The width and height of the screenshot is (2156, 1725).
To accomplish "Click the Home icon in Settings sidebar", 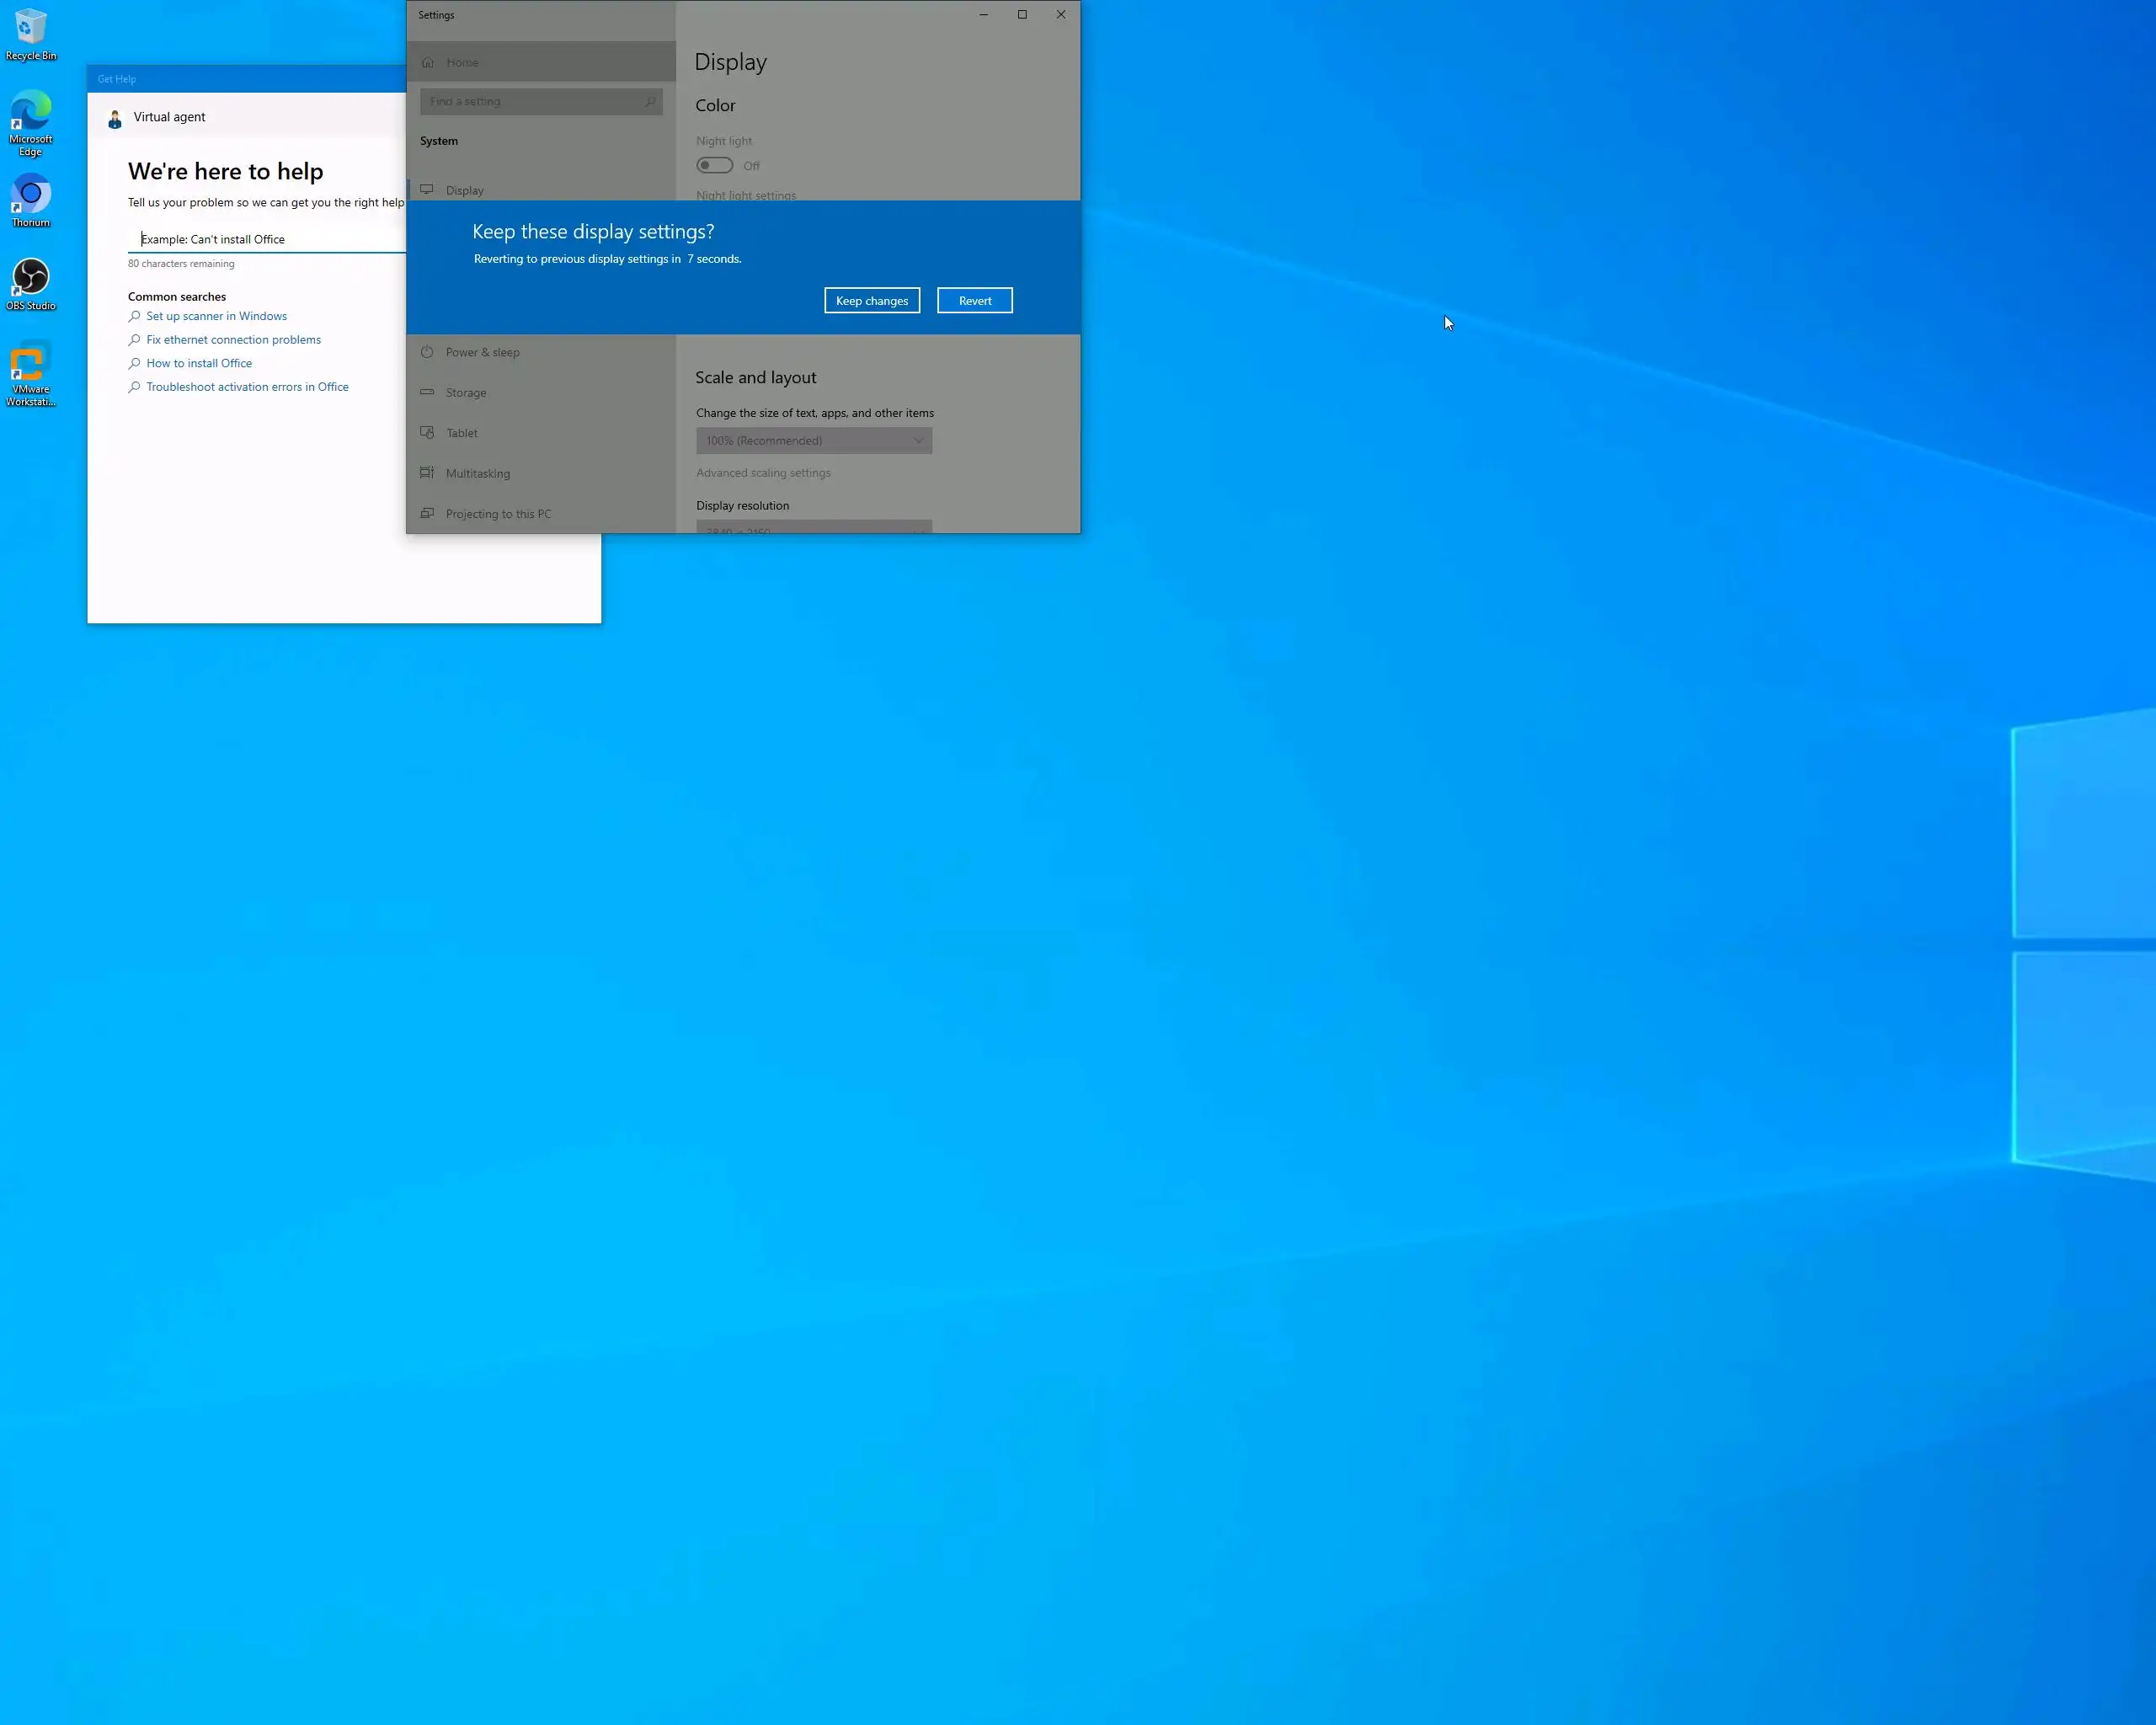I will coord(428,62).
